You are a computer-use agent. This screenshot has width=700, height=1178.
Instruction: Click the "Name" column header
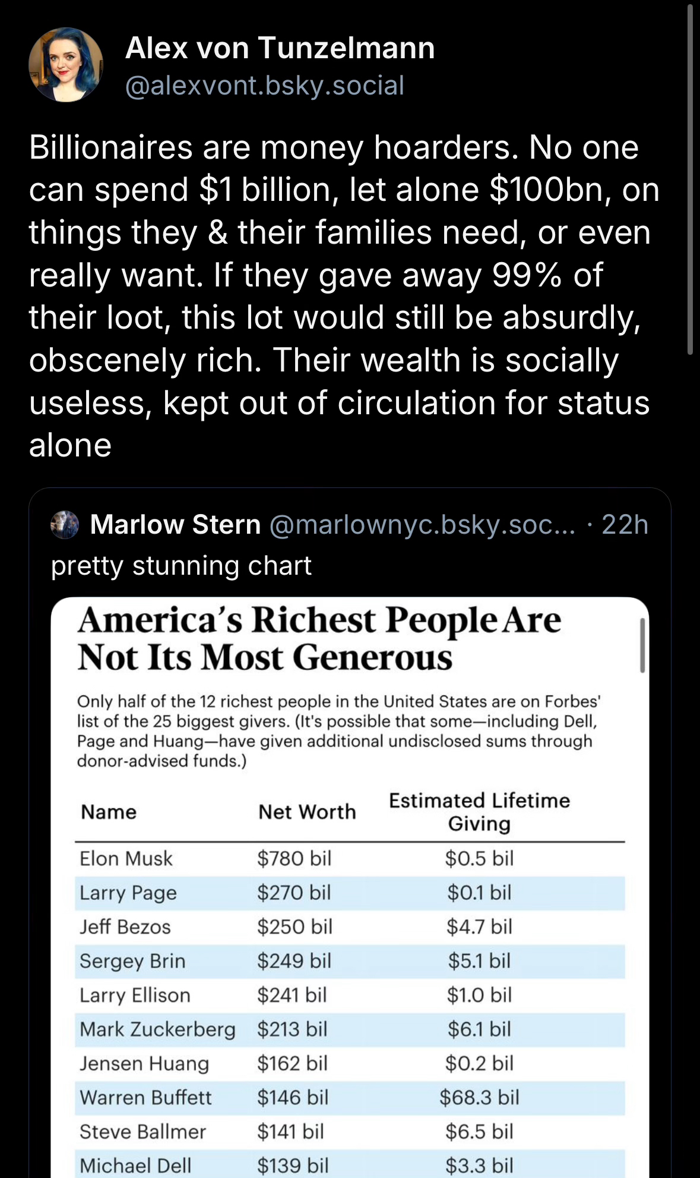(x=109, y=812)
